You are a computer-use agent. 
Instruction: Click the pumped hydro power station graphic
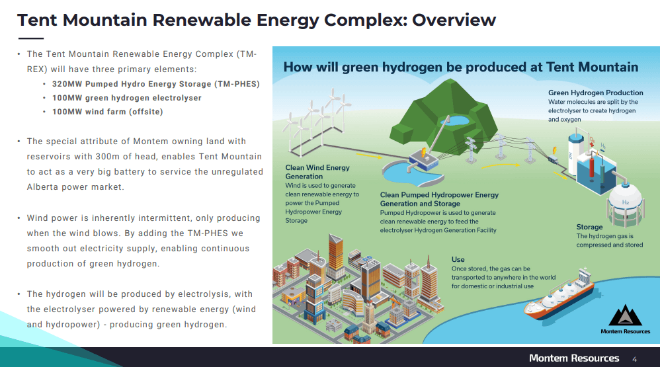pyautogui.click(x=425, y=160)
